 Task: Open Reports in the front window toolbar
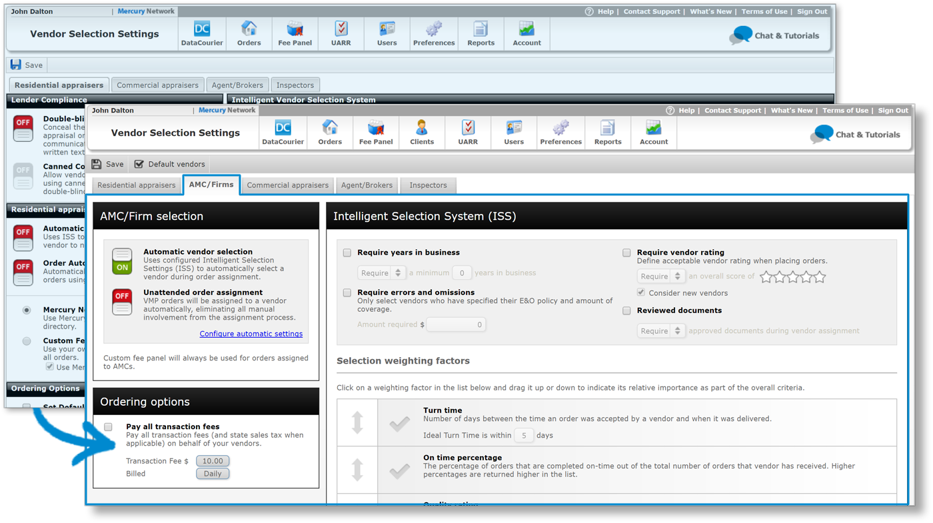point(608,132)
